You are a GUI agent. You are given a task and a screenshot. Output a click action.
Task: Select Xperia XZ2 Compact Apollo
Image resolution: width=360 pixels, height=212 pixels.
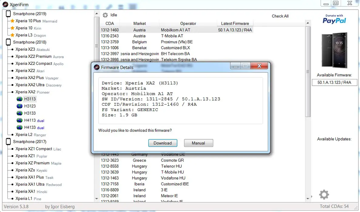tap(39, 64)
